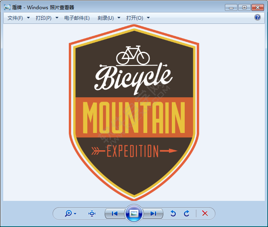The height and width of the screenshot is (227, 268).
Task: Click the Bicycle Mountain badge image
Action: (x=134, y=112)
